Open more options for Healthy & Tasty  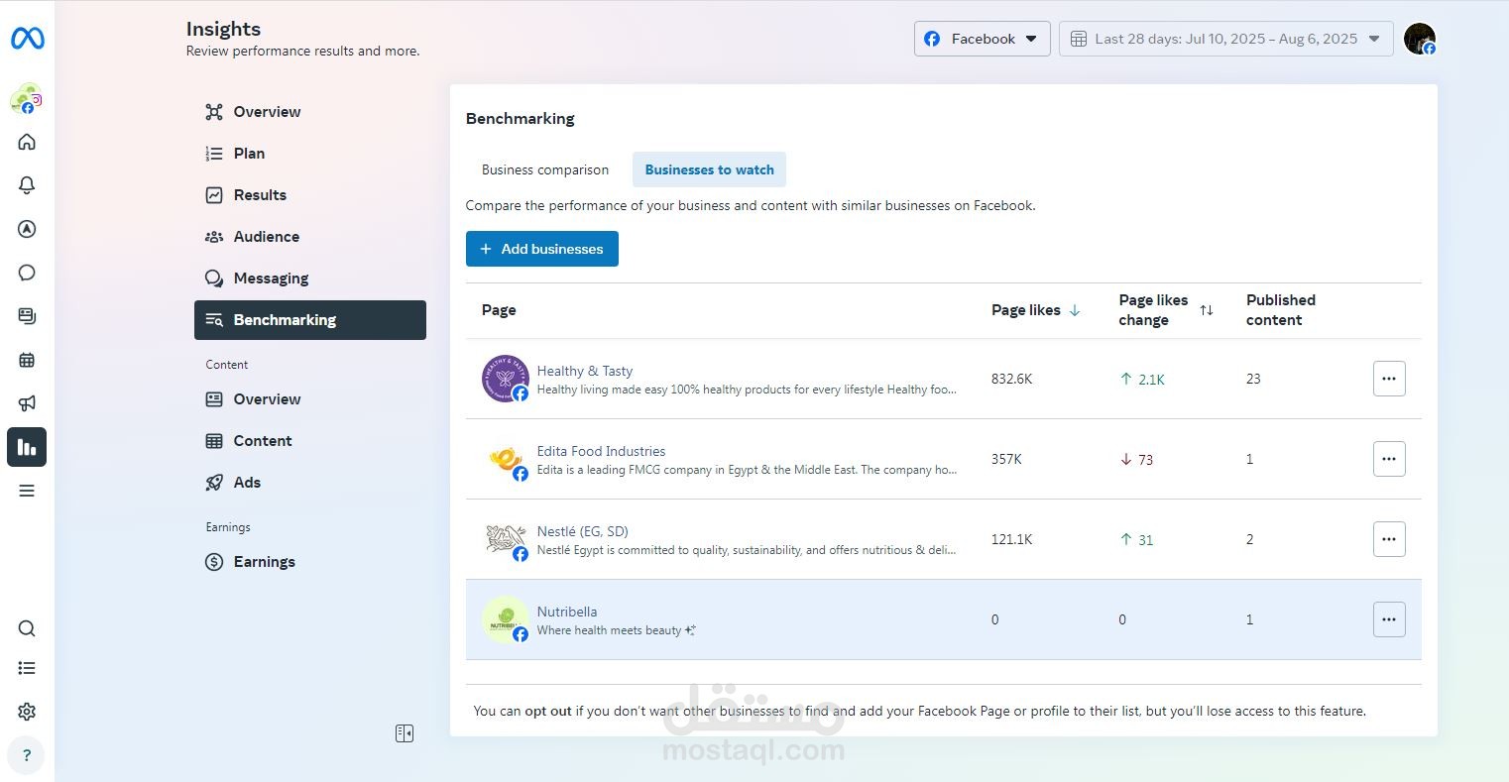click(x=1388, y=379)
